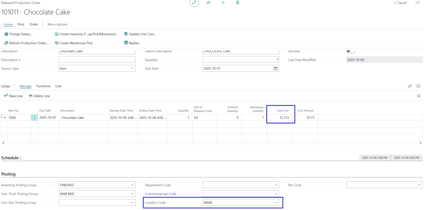This screenshot has width=424, height=210.
Task: Click the pin icon in Lines section
Action: (x=418, y=96)
